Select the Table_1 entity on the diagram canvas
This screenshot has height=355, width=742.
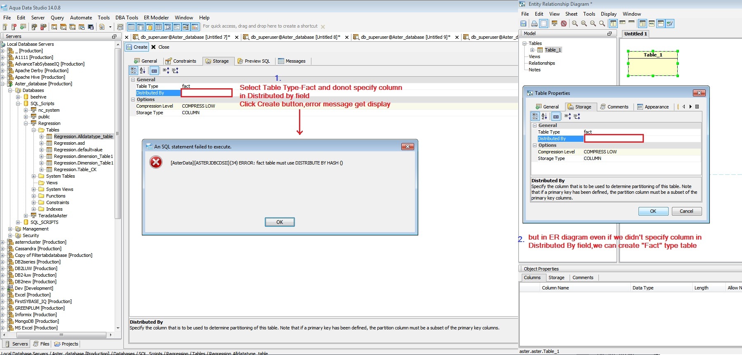[653, 63]
